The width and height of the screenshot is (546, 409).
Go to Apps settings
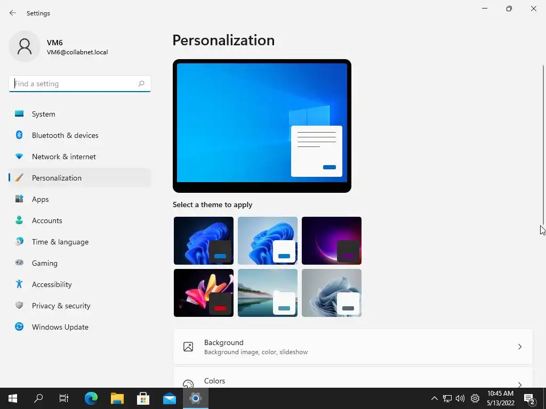(x=80, y=199)
